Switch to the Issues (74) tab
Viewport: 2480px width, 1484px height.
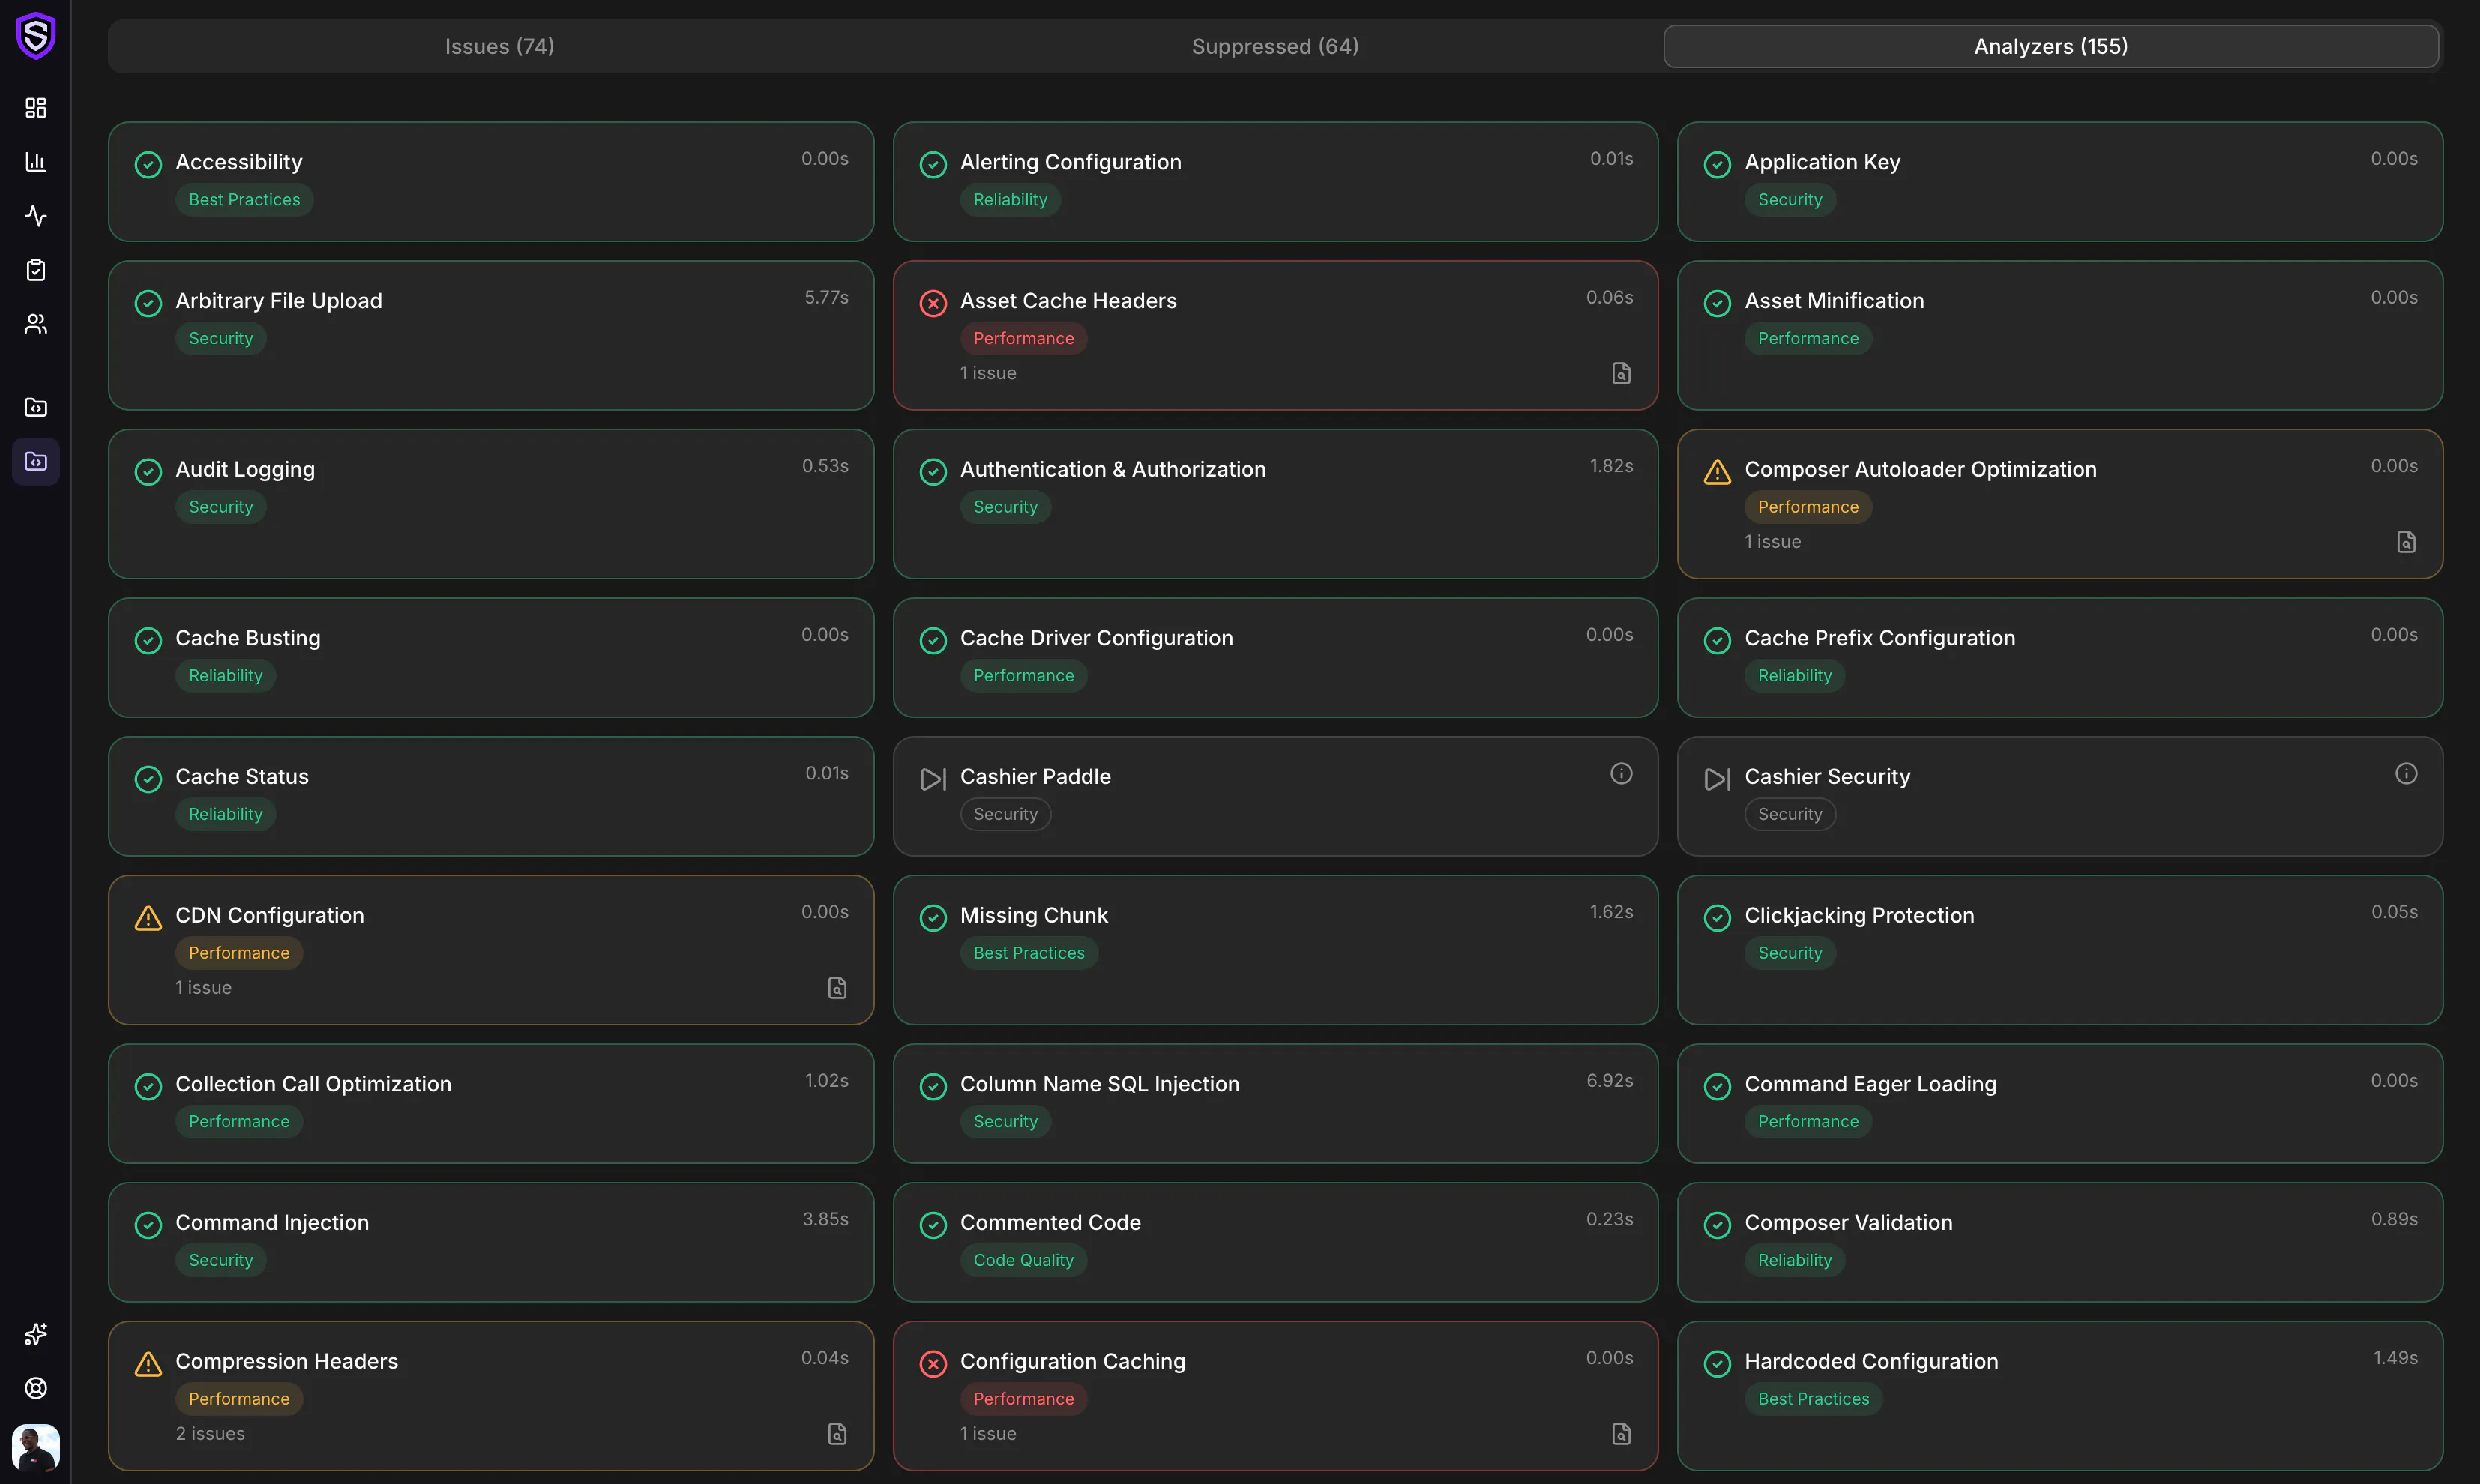(x=499, y=47)
